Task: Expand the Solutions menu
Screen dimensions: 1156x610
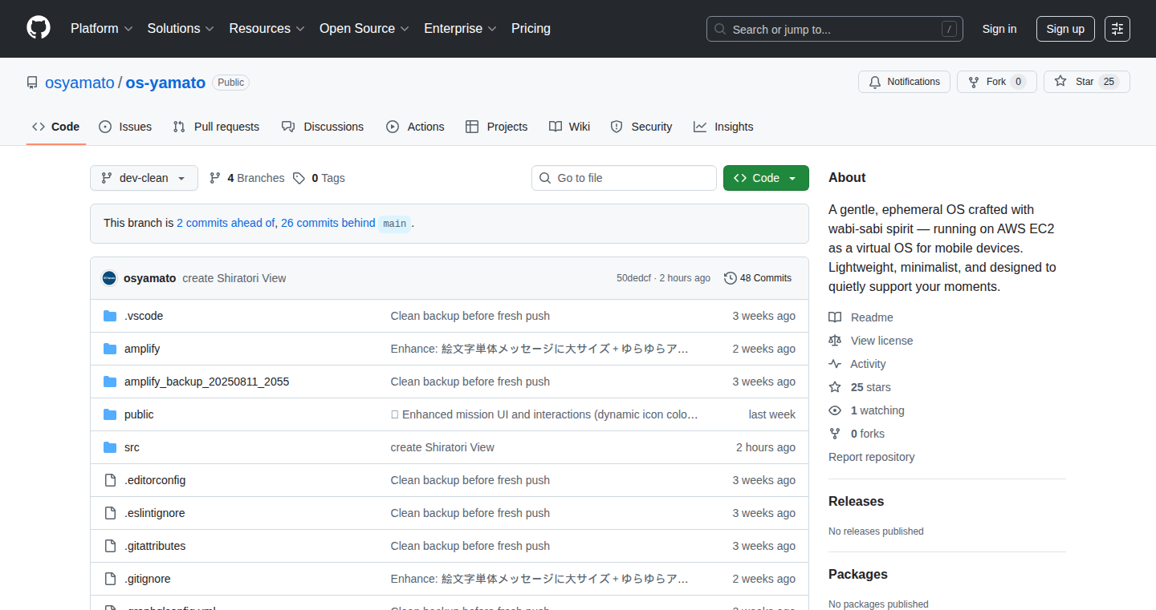Action: [181, 29]
